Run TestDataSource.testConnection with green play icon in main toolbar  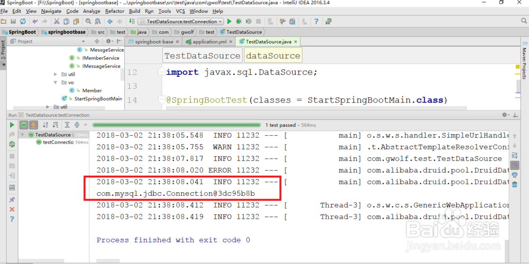click(230, 22)
